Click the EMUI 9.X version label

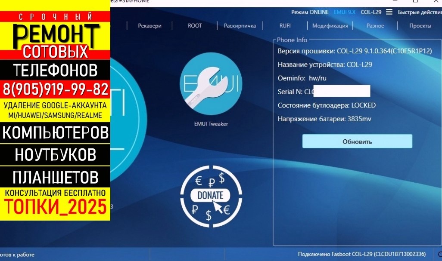coord(345,12)
